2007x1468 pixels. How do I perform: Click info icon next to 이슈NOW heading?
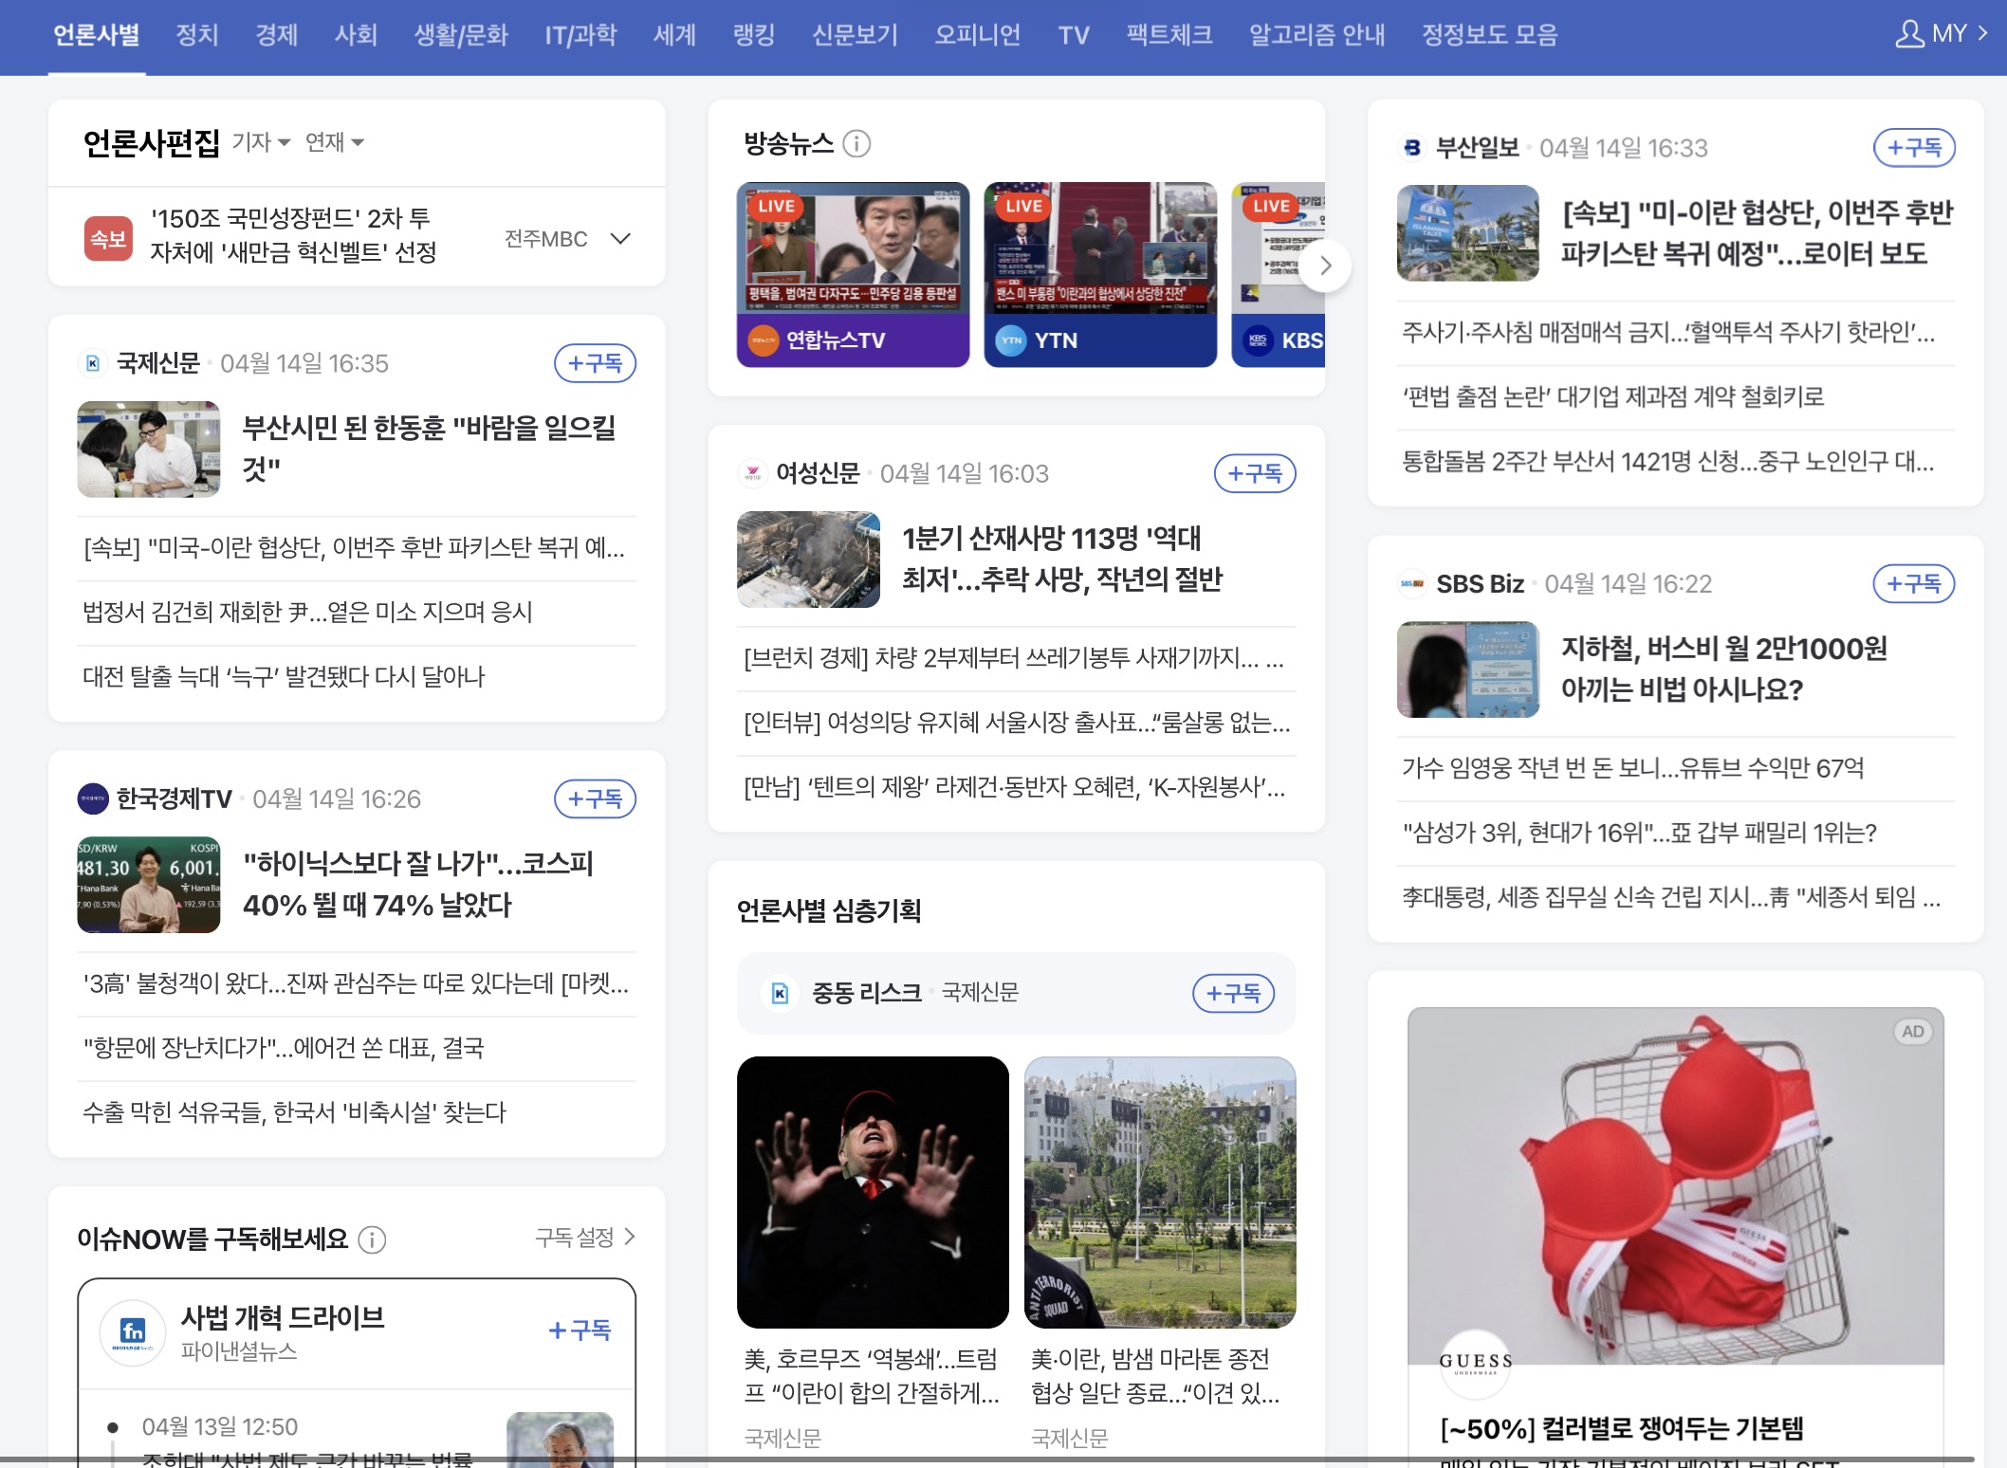(x=372, y=1239)
